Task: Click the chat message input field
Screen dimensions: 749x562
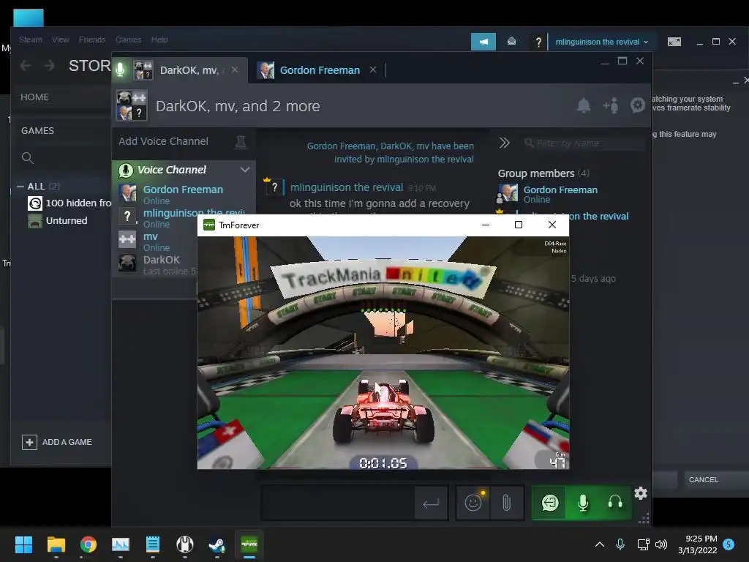Action: pos(337,503)
